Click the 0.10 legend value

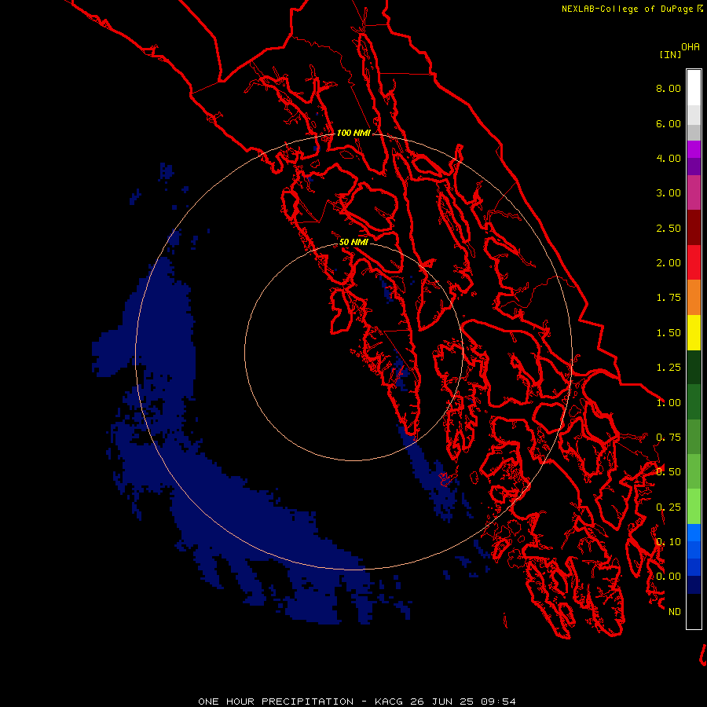(669, 542)
